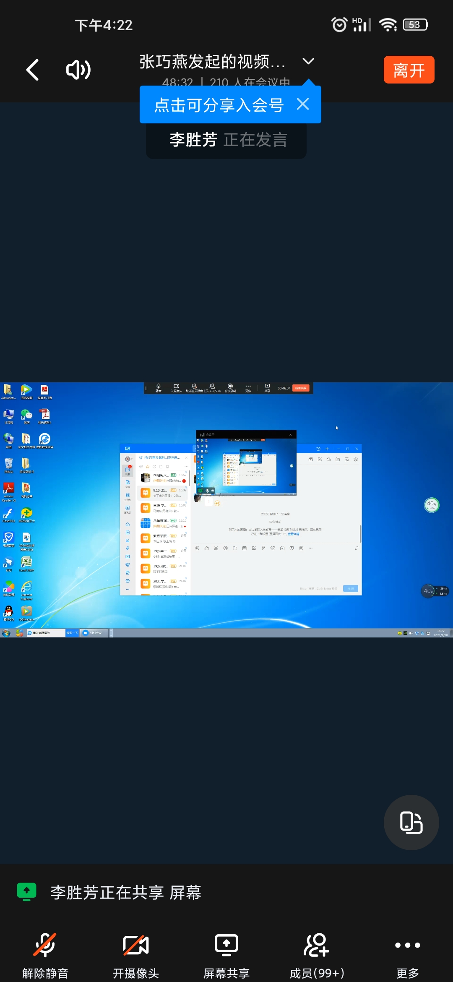Close the share meeting number tooltip
The width and height of the screenshot is (453, 982).
(x=303, y=104)
